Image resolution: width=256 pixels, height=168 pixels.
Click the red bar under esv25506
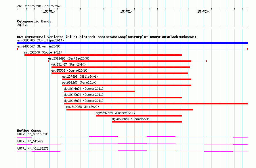(120, 73)
